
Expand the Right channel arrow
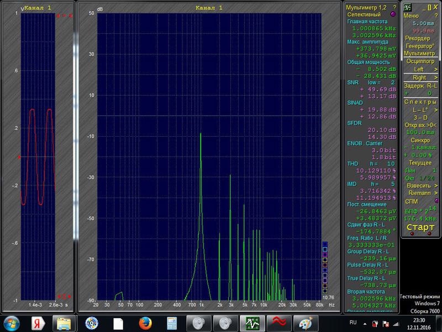436,77
